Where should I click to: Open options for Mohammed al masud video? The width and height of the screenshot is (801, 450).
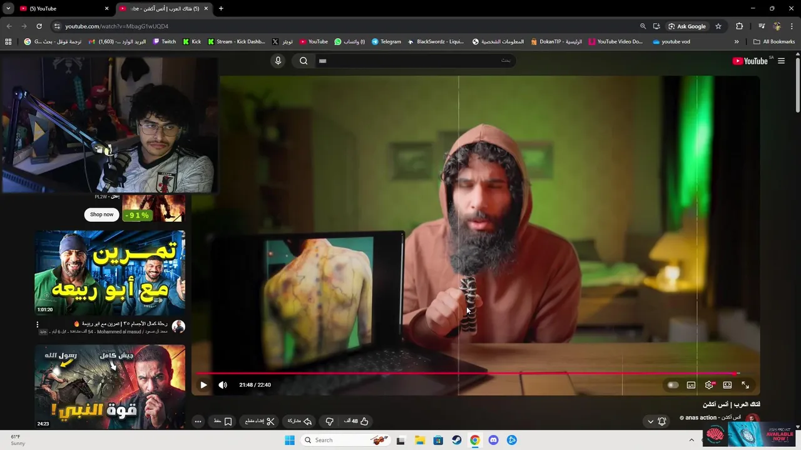(x=37, y=324)
